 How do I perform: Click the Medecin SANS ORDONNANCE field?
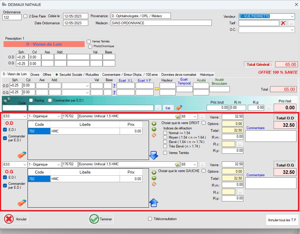tap(161, 23)
